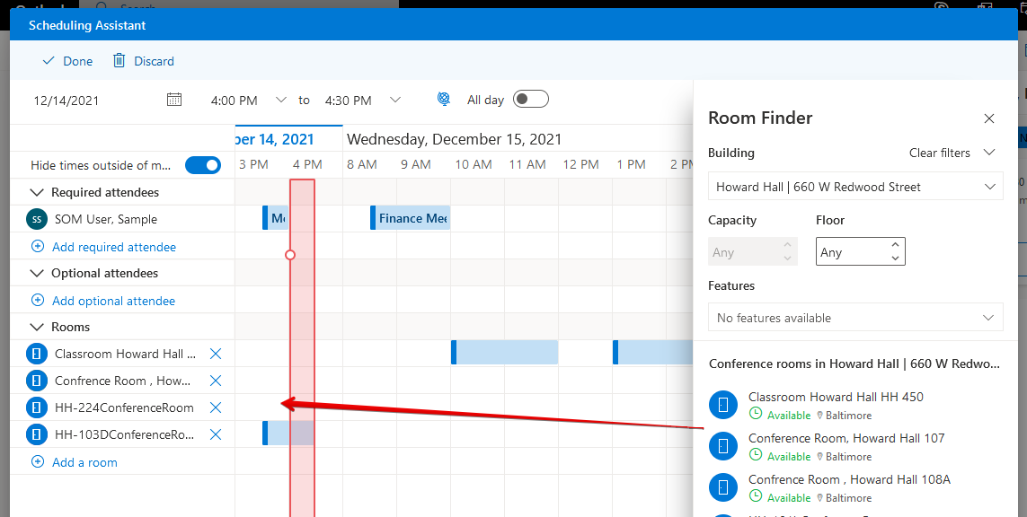The image size is (1027, 517).
Task: Collapse the Rooms section
Action: click(38, 327)
